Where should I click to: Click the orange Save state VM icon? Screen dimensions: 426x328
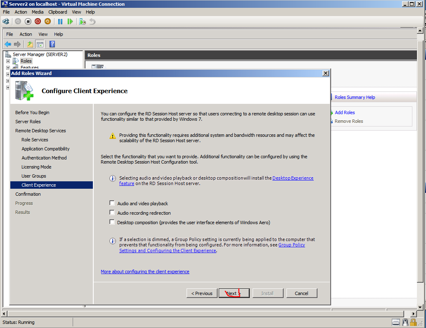tap(47, 21)
